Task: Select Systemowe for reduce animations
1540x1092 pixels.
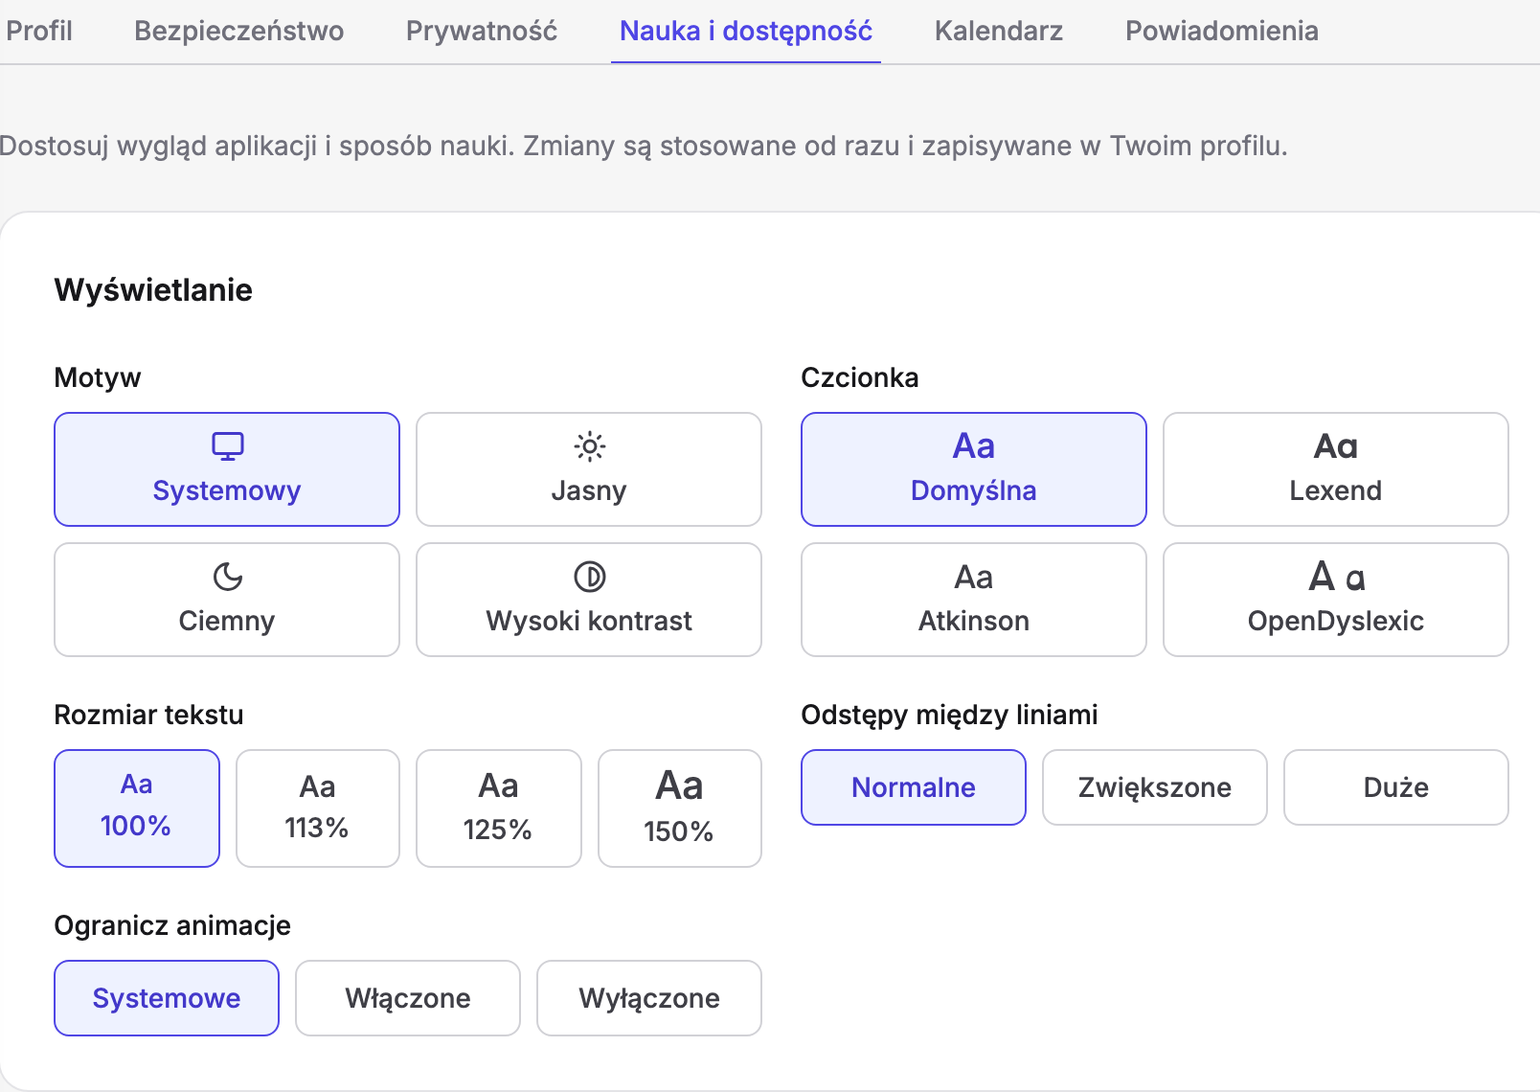Action: click(x=167, y=998)
